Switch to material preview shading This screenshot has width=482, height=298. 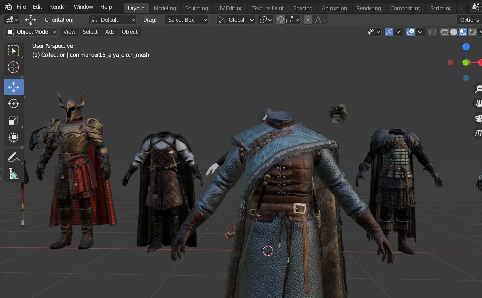click(463, 32)
